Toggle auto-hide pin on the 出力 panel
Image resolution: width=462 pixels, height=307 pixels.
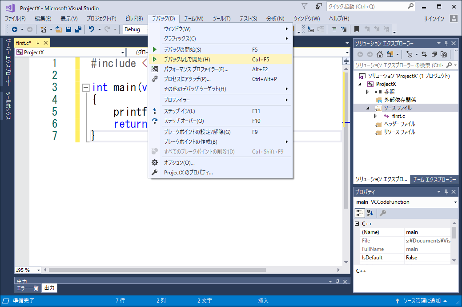tap(337, 281)
